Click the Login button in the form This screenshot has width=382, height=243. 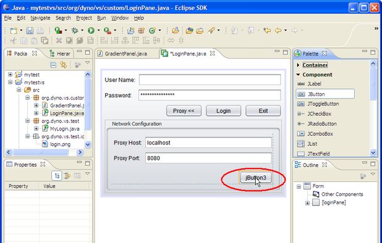[x=223, y=111]
